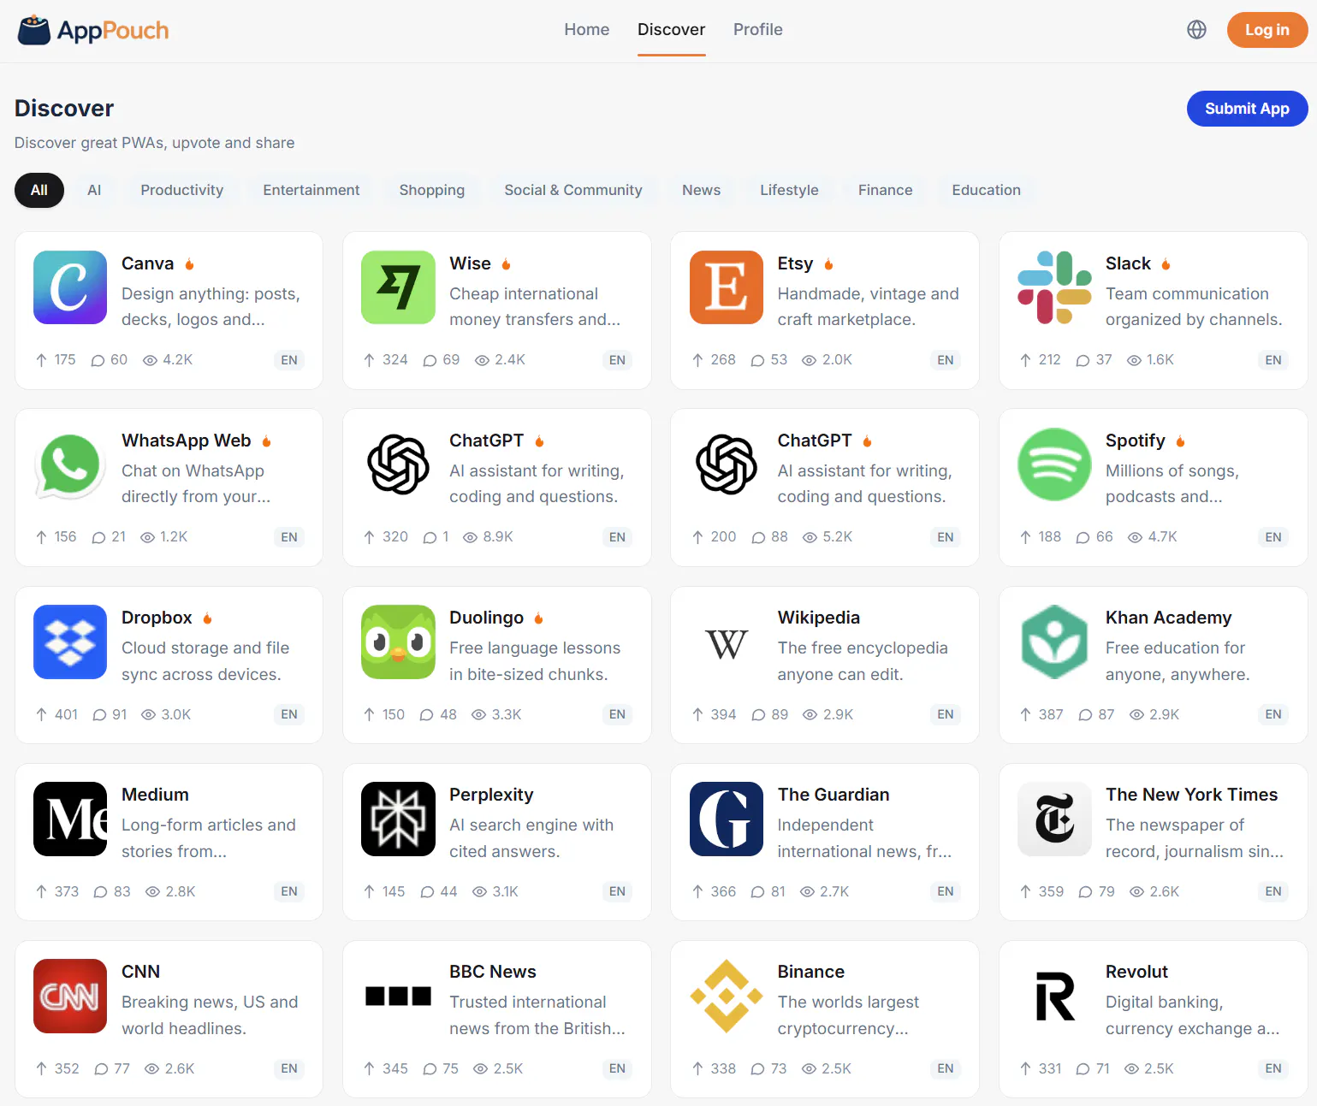Click the EN badge on Duolingo card
The height and width of the screenshot is (1106, 1317).
[617, 714]
